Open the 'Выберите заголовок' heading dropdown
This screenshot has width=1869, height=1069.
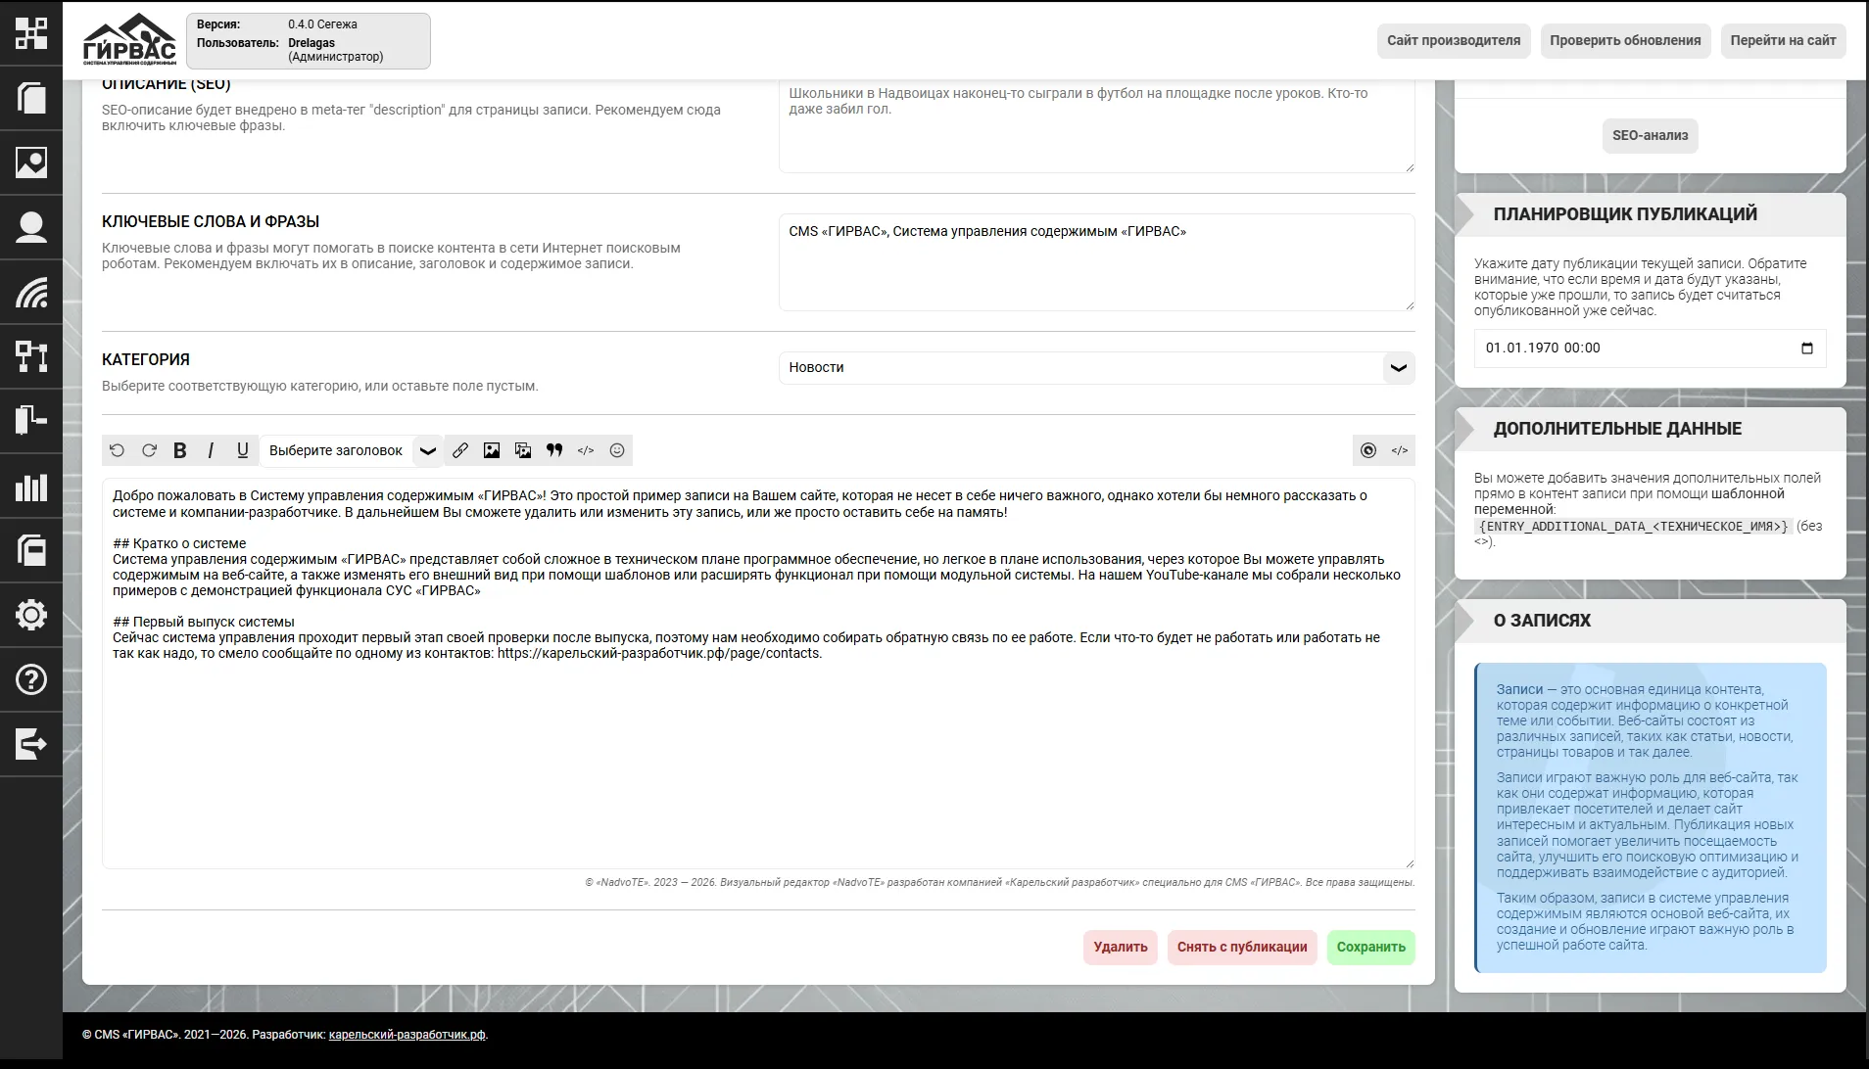pos(352,450)
